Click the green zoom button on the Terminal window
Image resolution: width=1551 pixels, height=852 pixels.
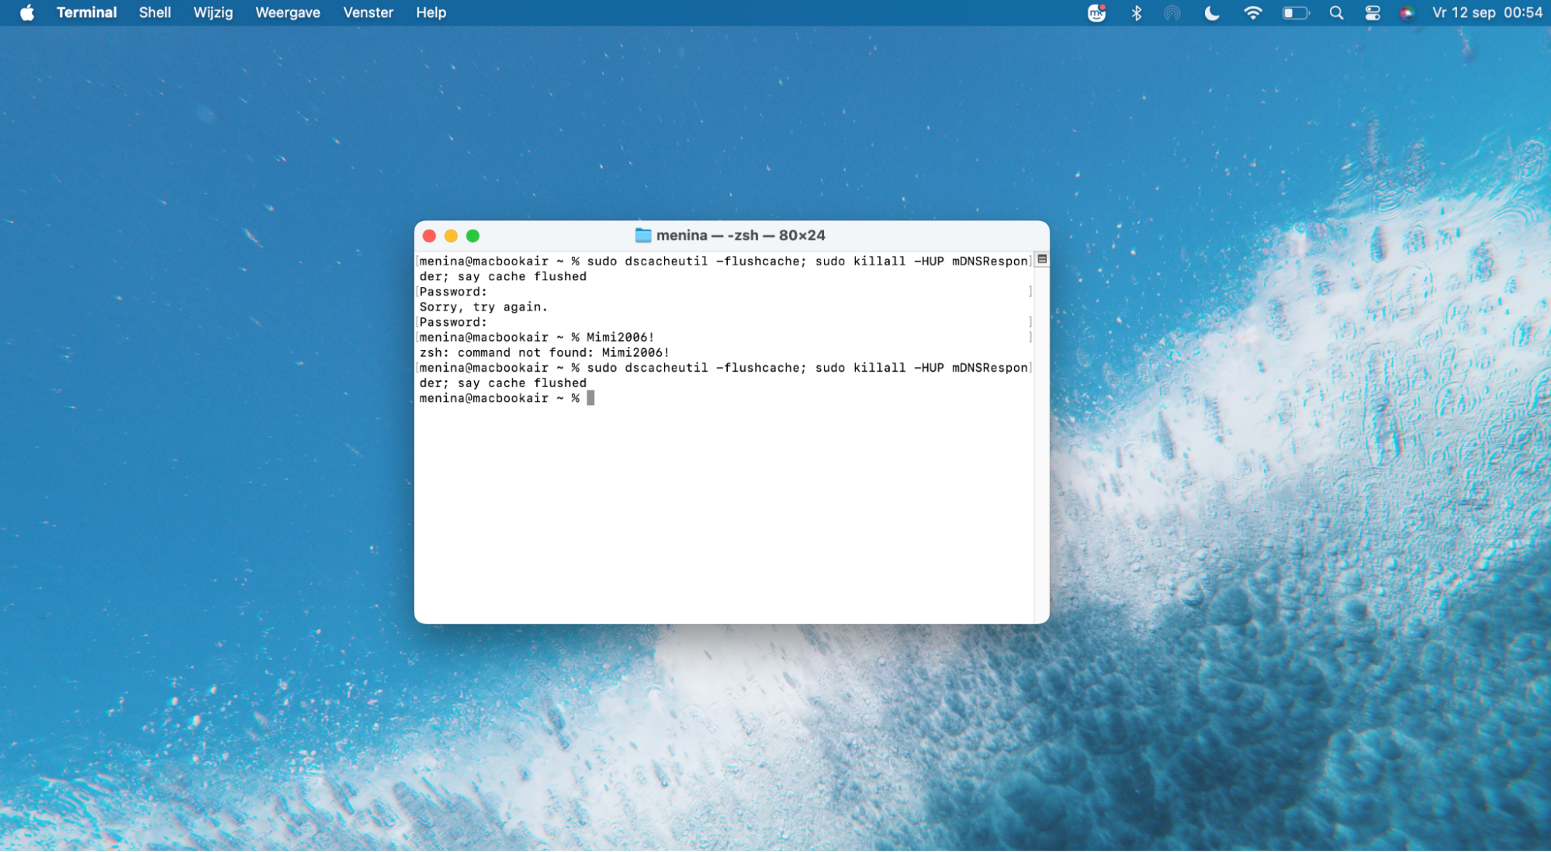(474, 234)
